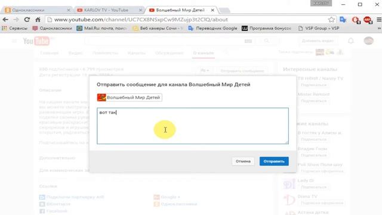Open the Главная channel tab
This screenshot has width=382, height=215.
(49, 53)
